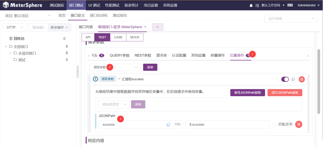Open the 报表统计 menu

(132, 5)
